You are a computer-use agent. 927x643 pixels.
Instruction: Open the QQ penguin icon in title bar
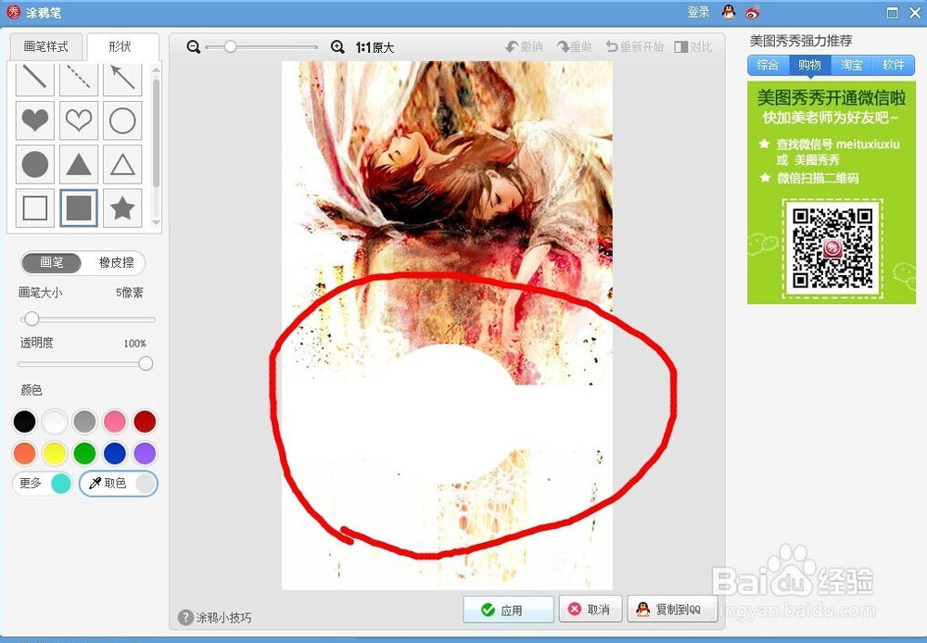[x=729, y=12]
